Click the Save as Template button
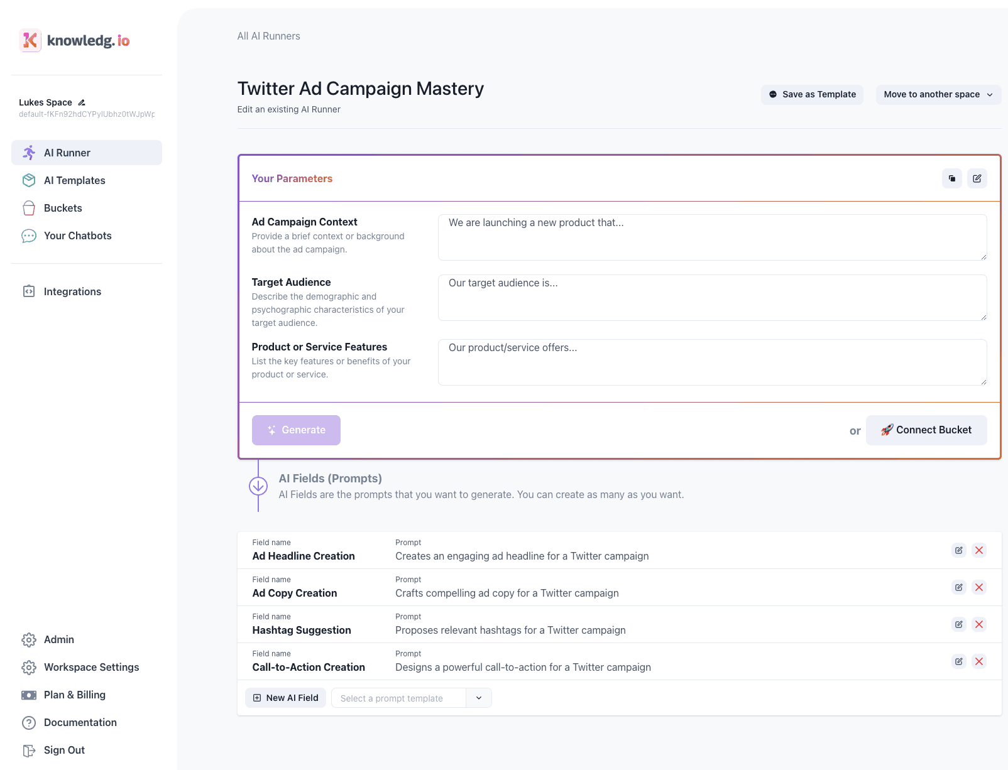Screen dimensions: 1008x770 tap(812, 94)
